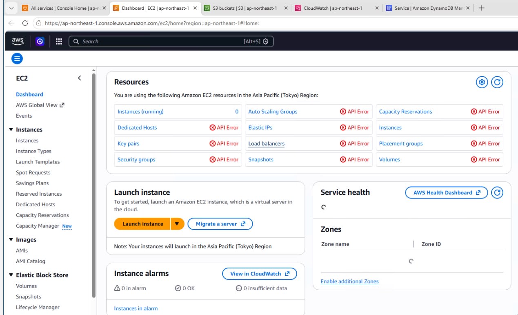Open Instance Types in sidebar
This screenshot has height=315, width=518.
click(33, 151)
